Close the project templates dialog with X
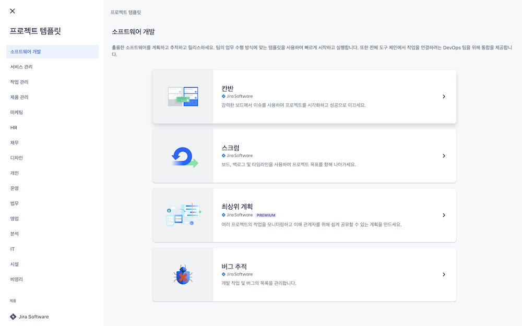Viewport: 522px width, 326px height. tap(13, 11)
